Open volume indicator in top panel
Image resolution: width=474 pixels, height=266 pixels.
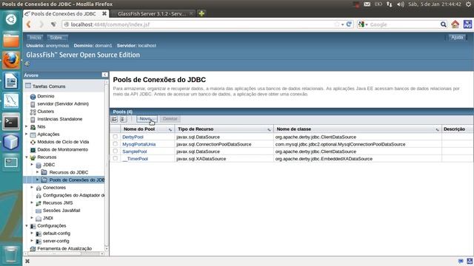point(401,4)
